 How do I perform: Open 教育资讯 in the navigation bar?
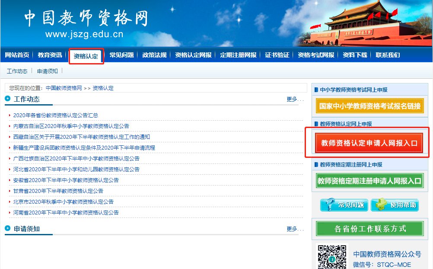point(50,55)
